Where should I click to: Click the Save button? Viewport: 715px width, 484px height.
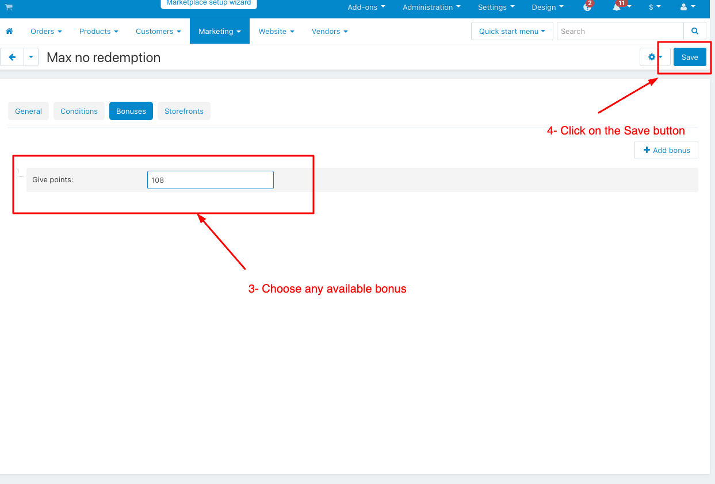pyautogui.click(x=689, y=57)
